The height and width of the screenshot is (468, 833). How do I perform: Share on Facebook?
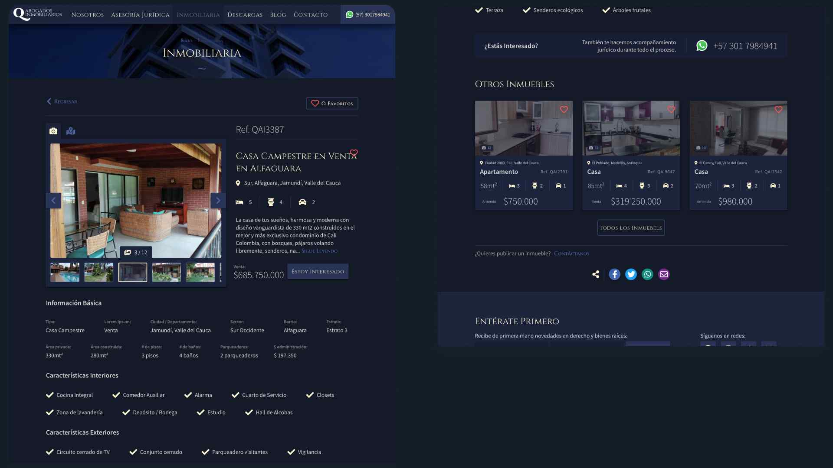point(614,274)
